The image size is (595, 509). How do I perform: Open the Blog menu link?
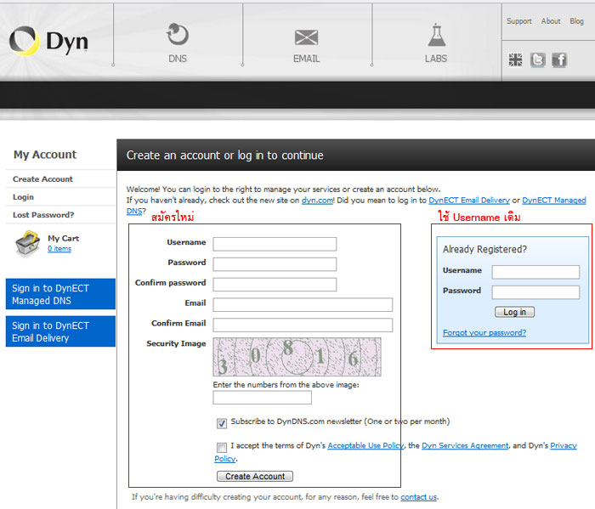[x=576, y=21]
